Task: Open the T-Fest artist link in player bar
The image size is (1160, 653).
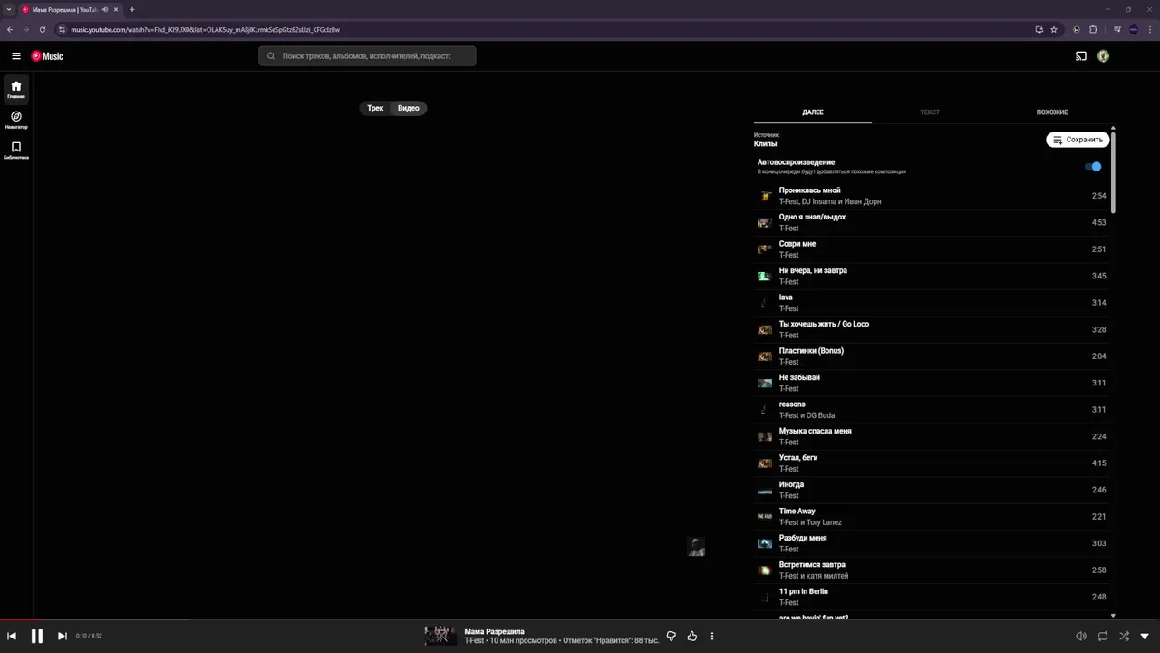Action: 474,641
